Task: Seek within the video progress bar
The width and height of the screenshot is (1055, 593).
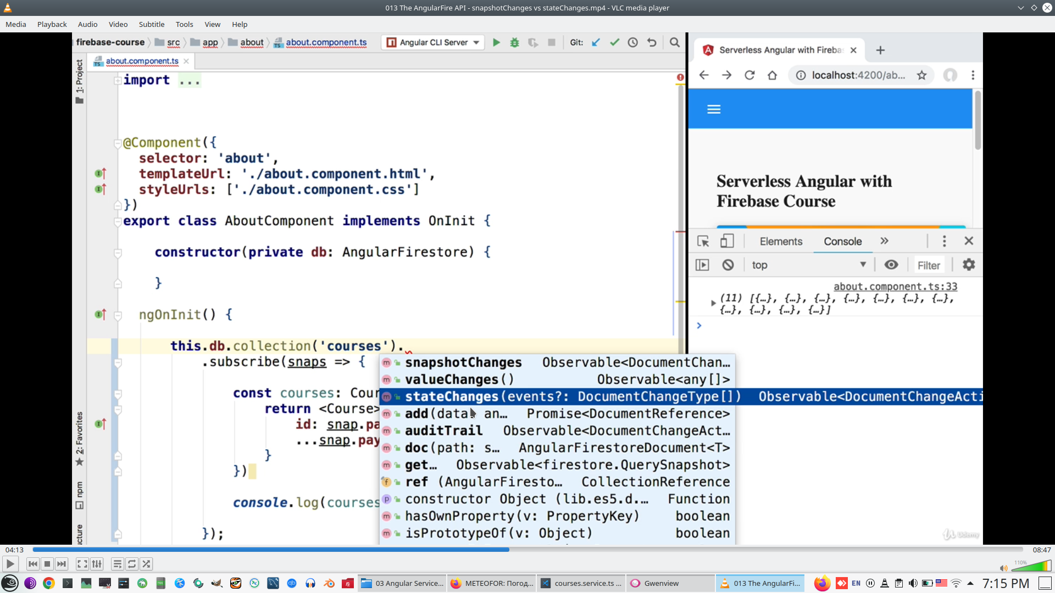Action: [x=527, y=550]
